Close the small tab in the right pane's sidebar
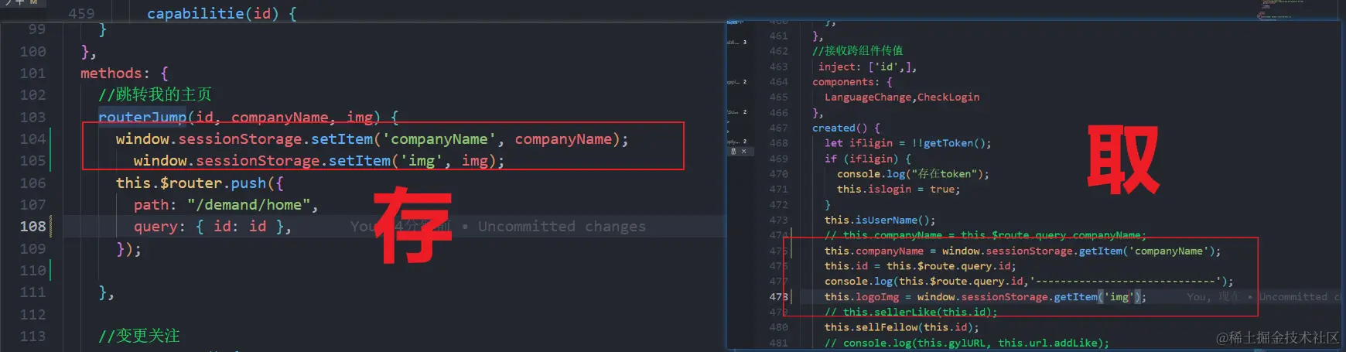Viewport: 1346px width, 352px height. [x=743, y=151]
